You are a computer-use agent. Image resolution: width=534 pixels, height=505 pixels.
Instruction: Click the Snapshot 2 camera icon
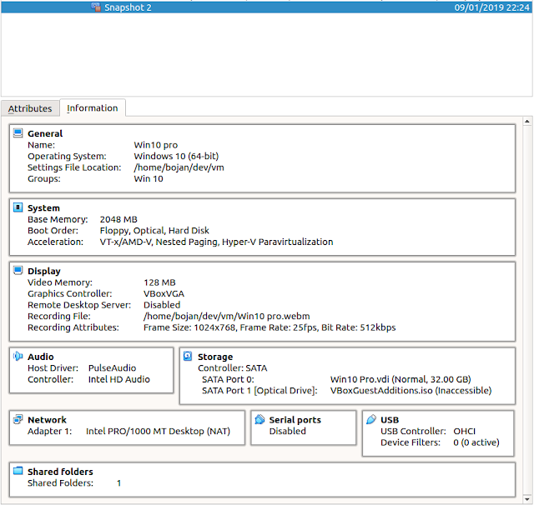(x=96, y=7)
